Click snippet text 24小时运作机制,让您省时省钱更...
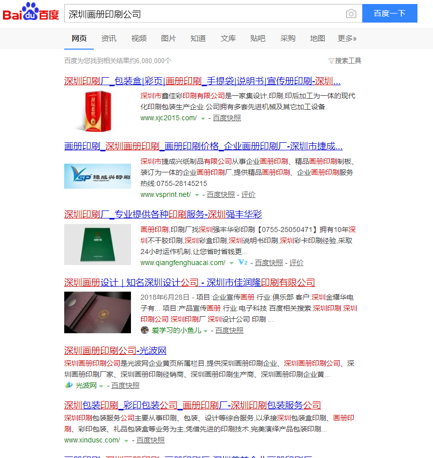This screenshot has height=458, width=433. click(191, 252)
